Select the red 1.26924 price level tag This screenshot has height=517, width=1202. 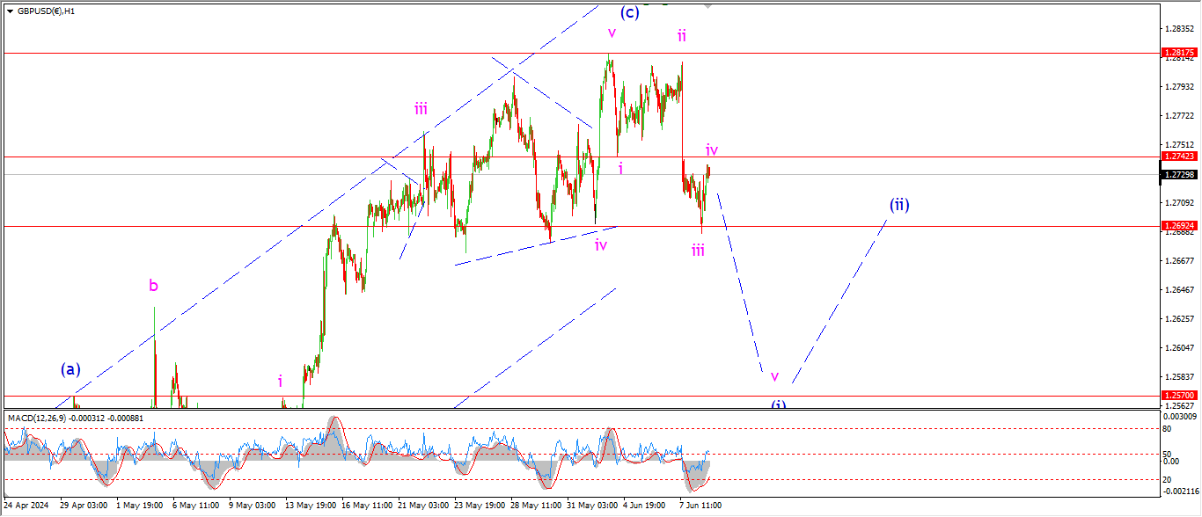1178,227
